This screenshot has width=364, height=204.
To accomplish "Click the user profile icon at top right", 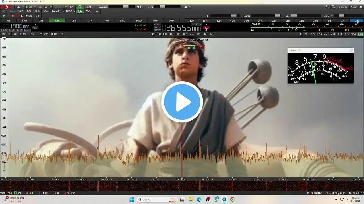I will tap(327, 7).
